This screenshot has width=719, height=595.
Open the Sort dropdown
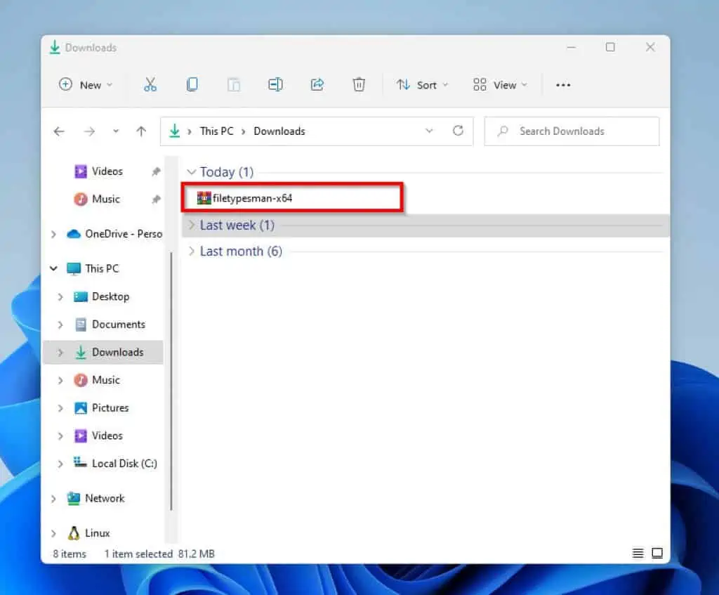coord(422,84)
